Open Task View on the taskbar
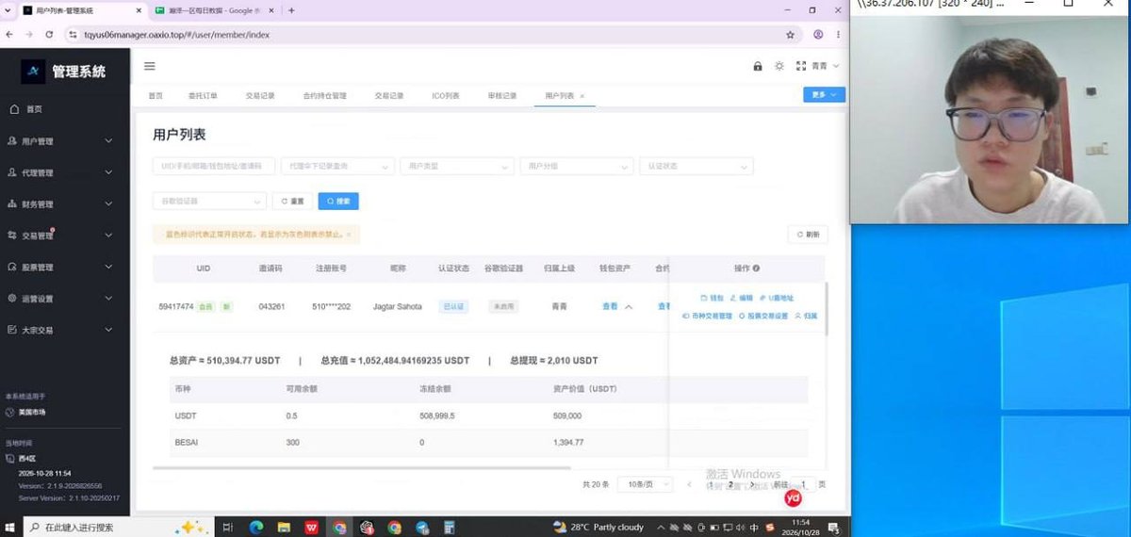This screenshot has width=1131, height=537. (228, 528)
